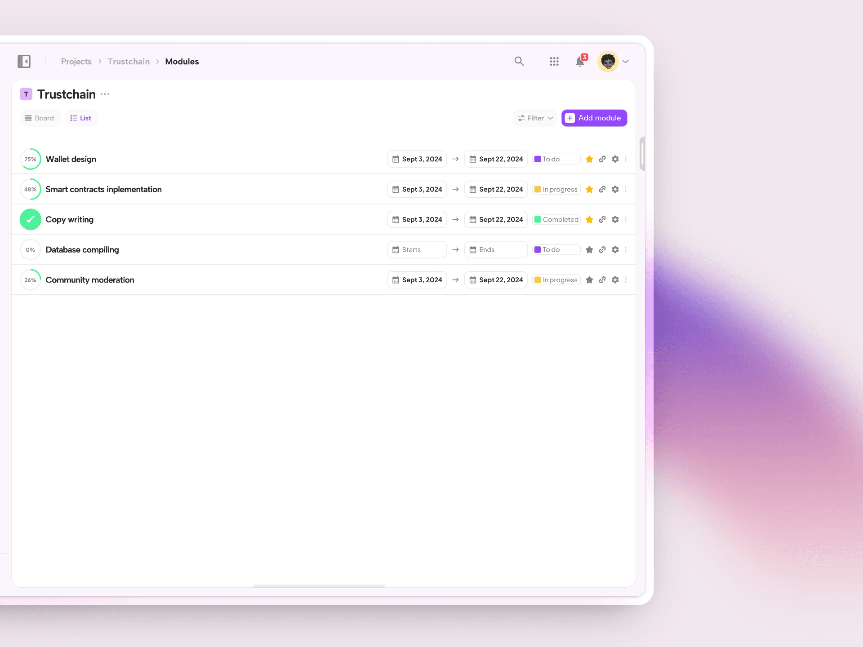The image size is (863, 647).
Task: Expand the Filter dropdown
Action: tap(535, 118)
